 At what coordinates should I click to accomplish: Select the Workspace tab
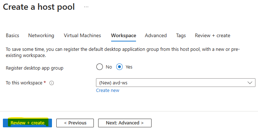[x=123, y=35]
